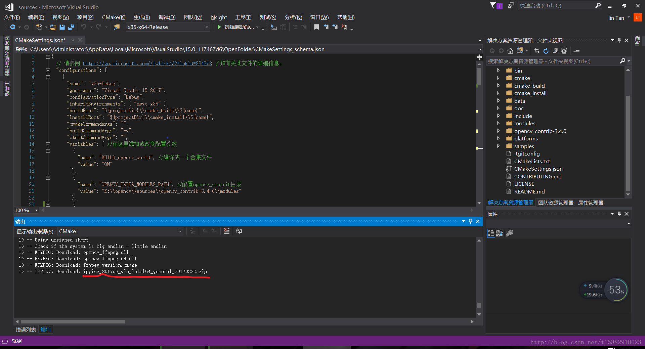645x349 pixels.
Task: Select CMakeLists.txt in the file tree
Action: 532,161
